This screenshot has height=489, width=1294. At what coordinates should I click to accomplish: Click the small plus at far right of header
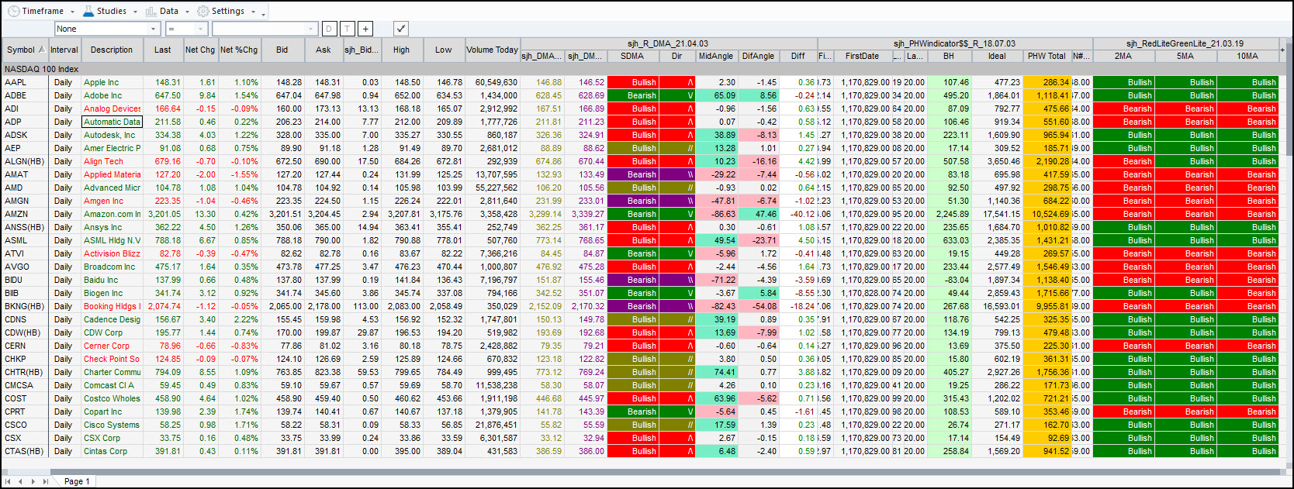tap(1282, 50)
